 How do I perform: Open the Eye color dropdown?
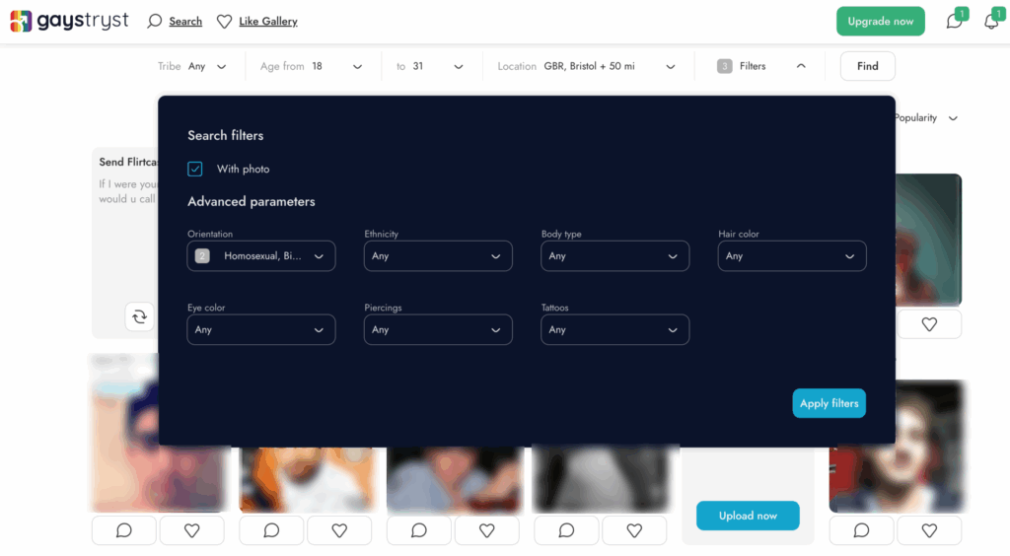(x=261, y=330)
